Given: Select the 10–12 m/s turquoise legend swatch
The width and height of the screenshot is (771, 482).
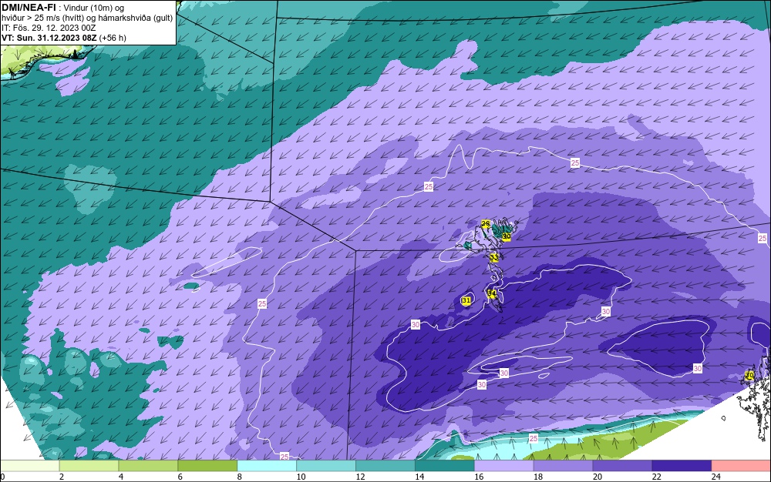Looking at the screenshot, I should [x=326, y=466].
